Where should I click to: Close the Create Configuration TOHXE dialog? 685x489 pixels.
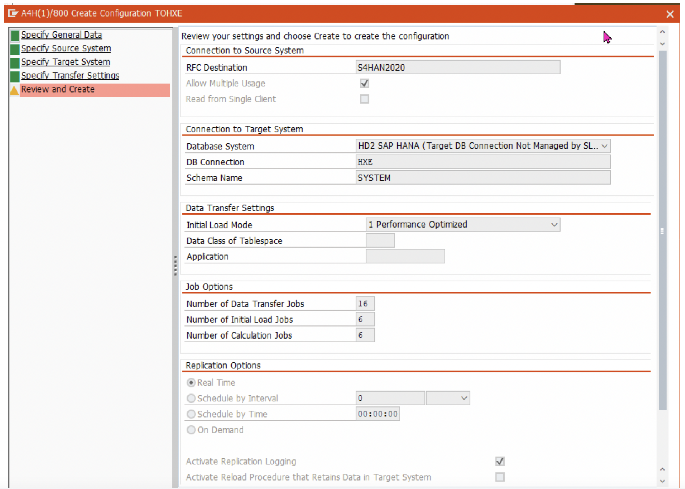coord(670,14)
